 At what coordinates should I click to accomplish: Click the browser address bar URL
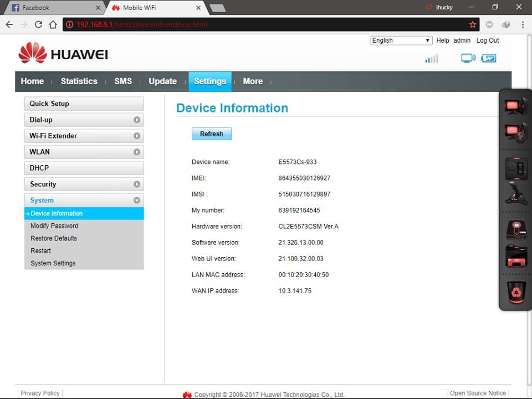[x=142, y=25]
